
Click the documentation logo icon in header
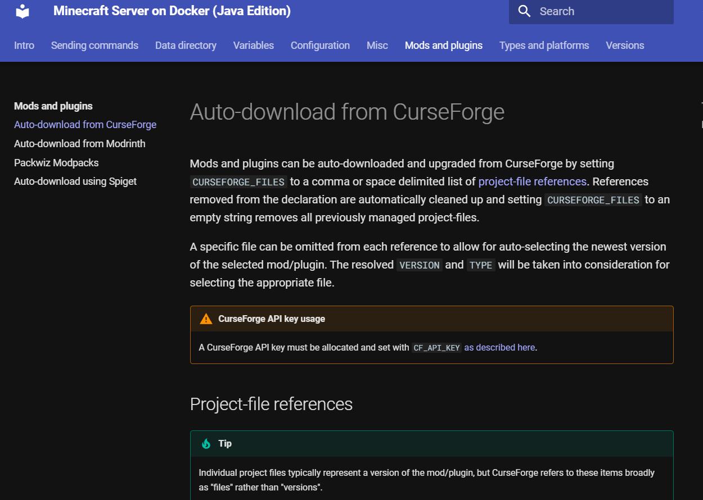(x=22, y=11)
